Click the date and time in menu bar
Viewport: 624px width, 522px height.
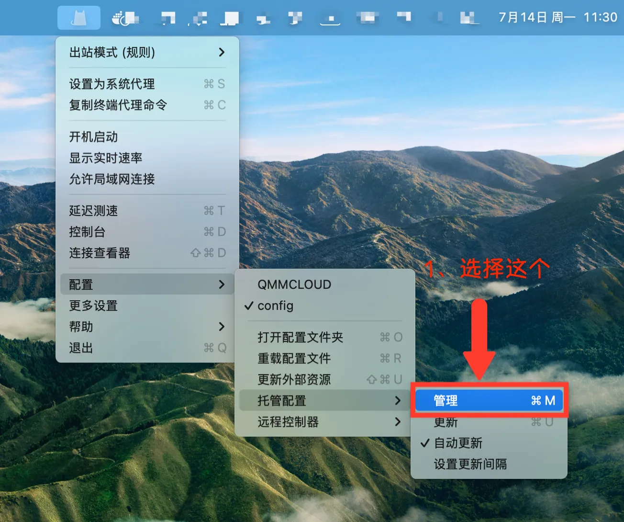(557, 18)
